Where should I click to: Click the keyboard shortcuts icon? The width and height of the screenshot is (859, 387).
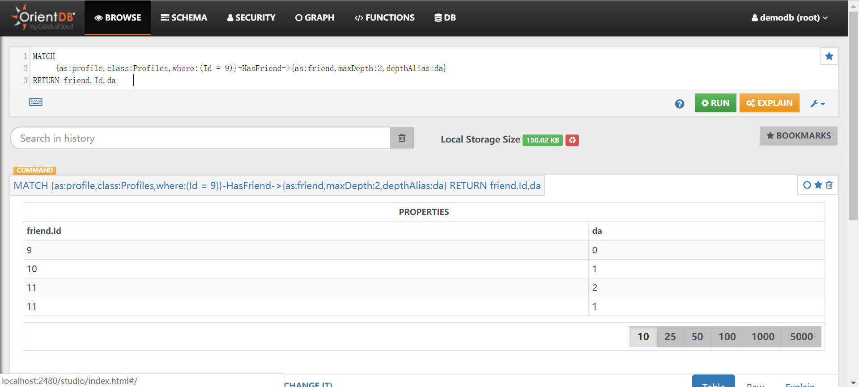tap(36, 102)
